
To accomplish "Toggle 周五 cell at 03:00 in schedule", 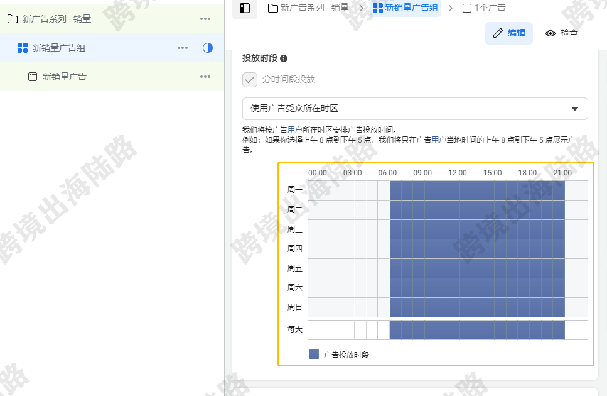I will pos(349,268).
